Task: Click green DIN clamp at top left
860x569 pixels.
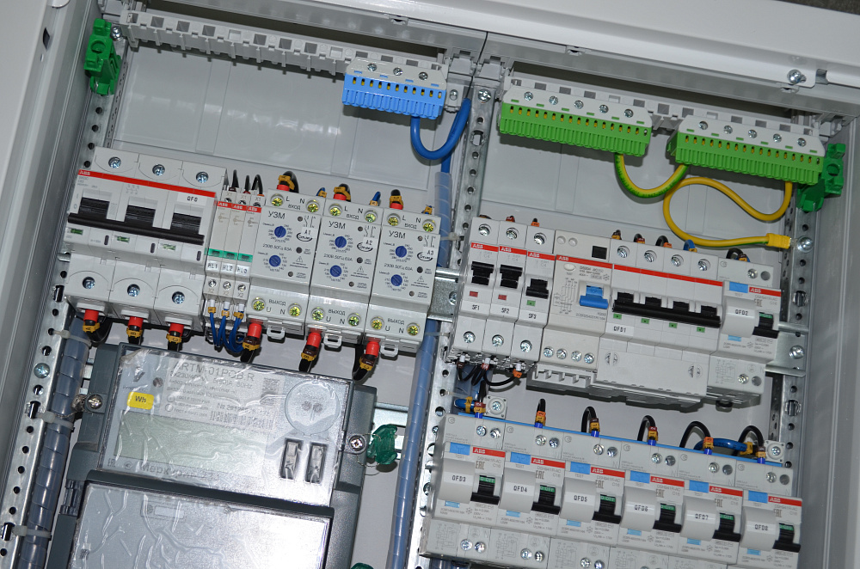Action: click(102, 58)
